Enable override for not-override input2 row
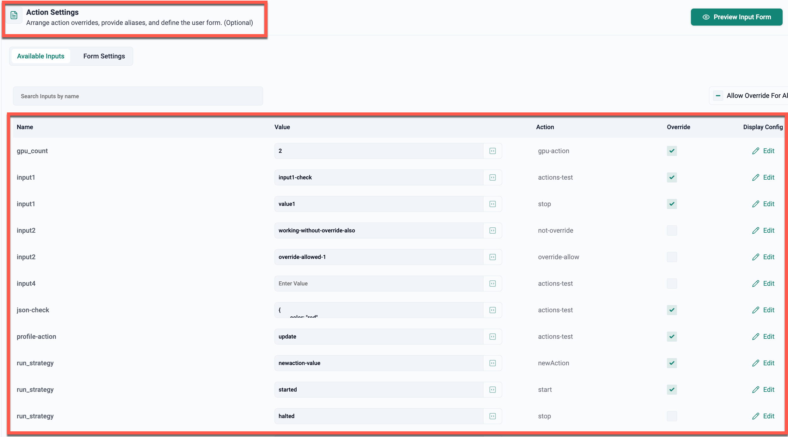Screen dimensions: 788x437 [672, 230]
